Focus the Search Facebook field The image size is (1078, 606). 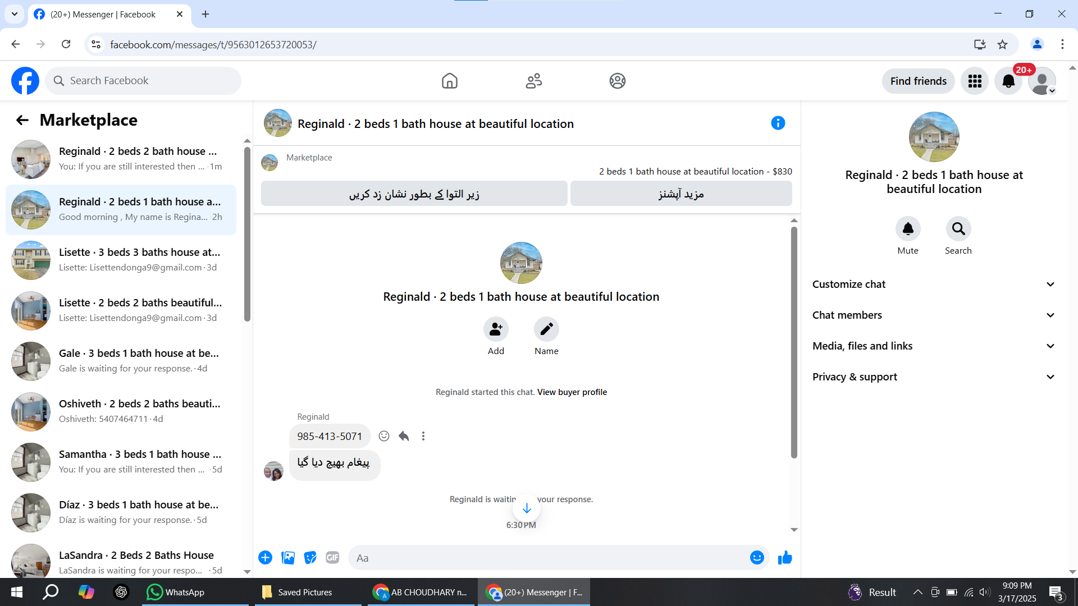[x=143, y=81]
